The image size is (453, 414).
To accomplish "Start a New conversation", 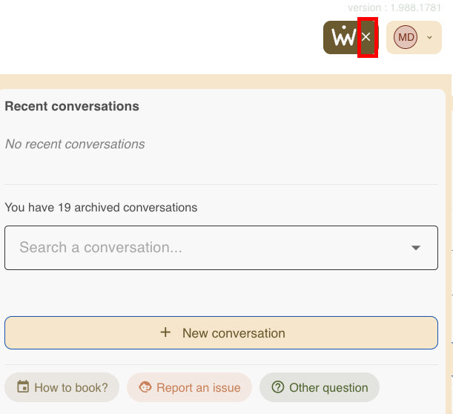I will point(221,333).
